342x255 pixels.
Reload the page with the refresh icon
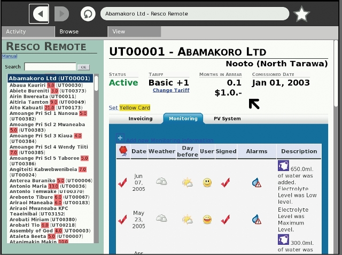[88, 14]
